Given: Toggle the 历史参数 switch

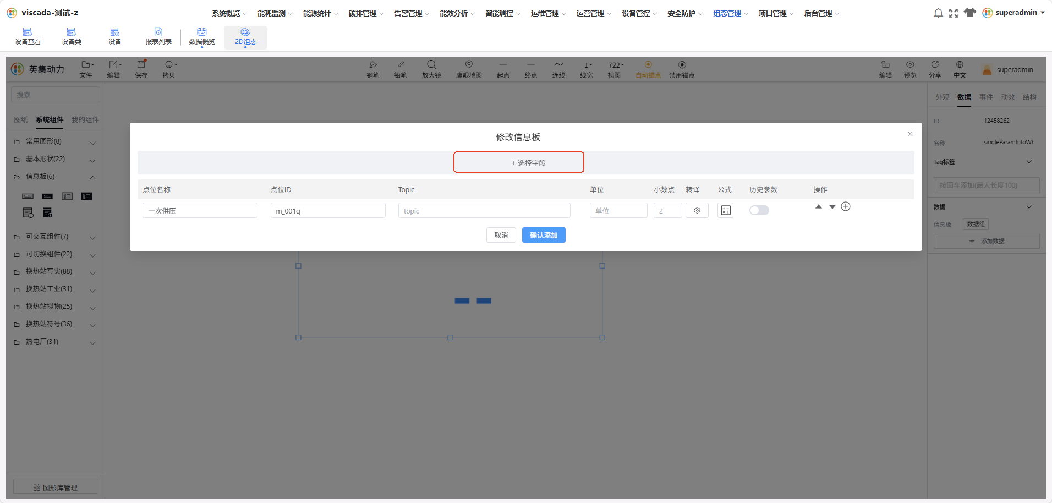Looking at the screenshot, I should (759, 210).
